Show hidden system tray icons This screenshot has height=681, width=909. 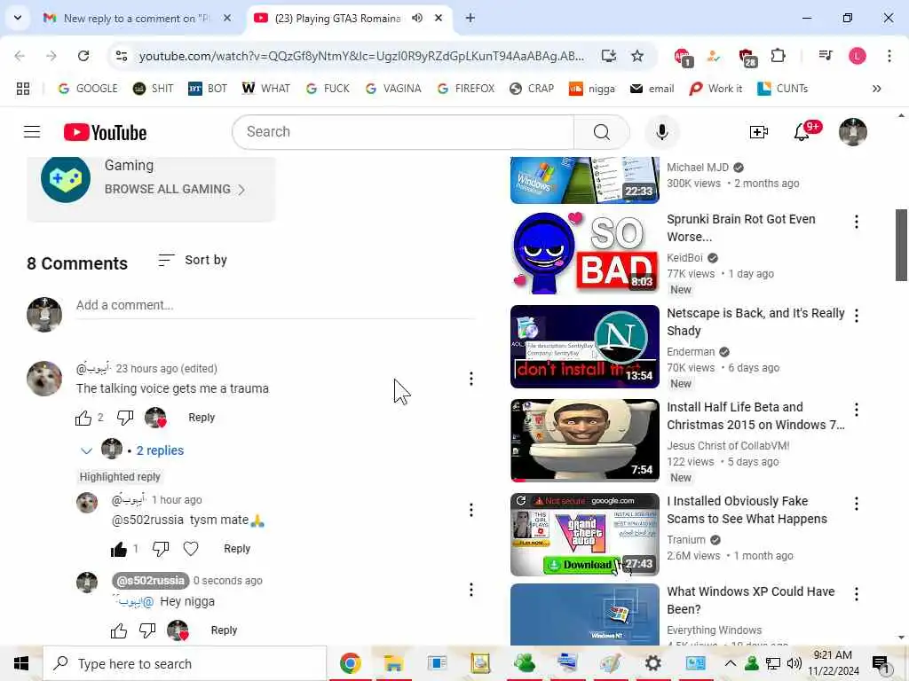tap(731, 663)
